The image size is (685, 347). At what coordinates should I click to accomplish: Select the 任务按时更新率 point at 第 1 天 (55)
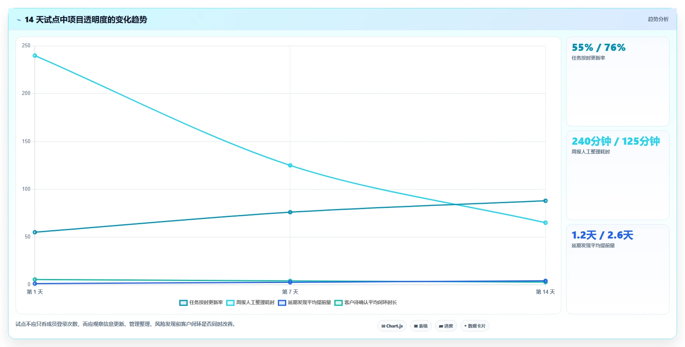pos(35,232)
